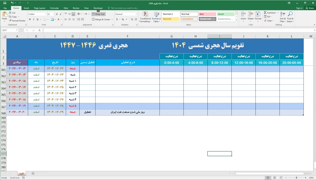Switch to the Data tab

pos(66,8)
